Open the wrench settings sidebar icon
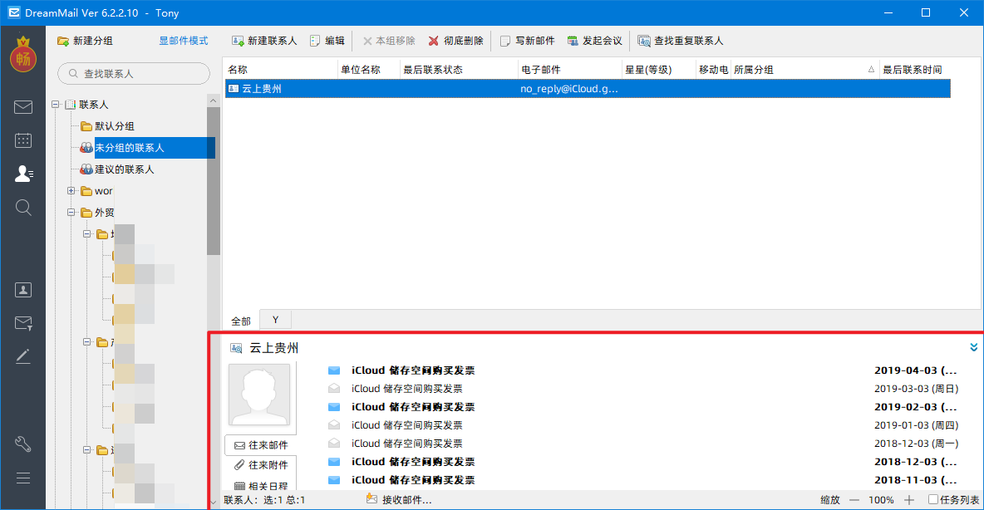This screenshot has width=984, height=510. 23,444
